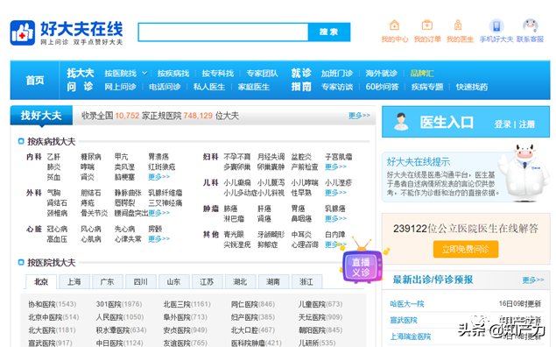Open 宣武医院 in schedule list

[404, 320]
